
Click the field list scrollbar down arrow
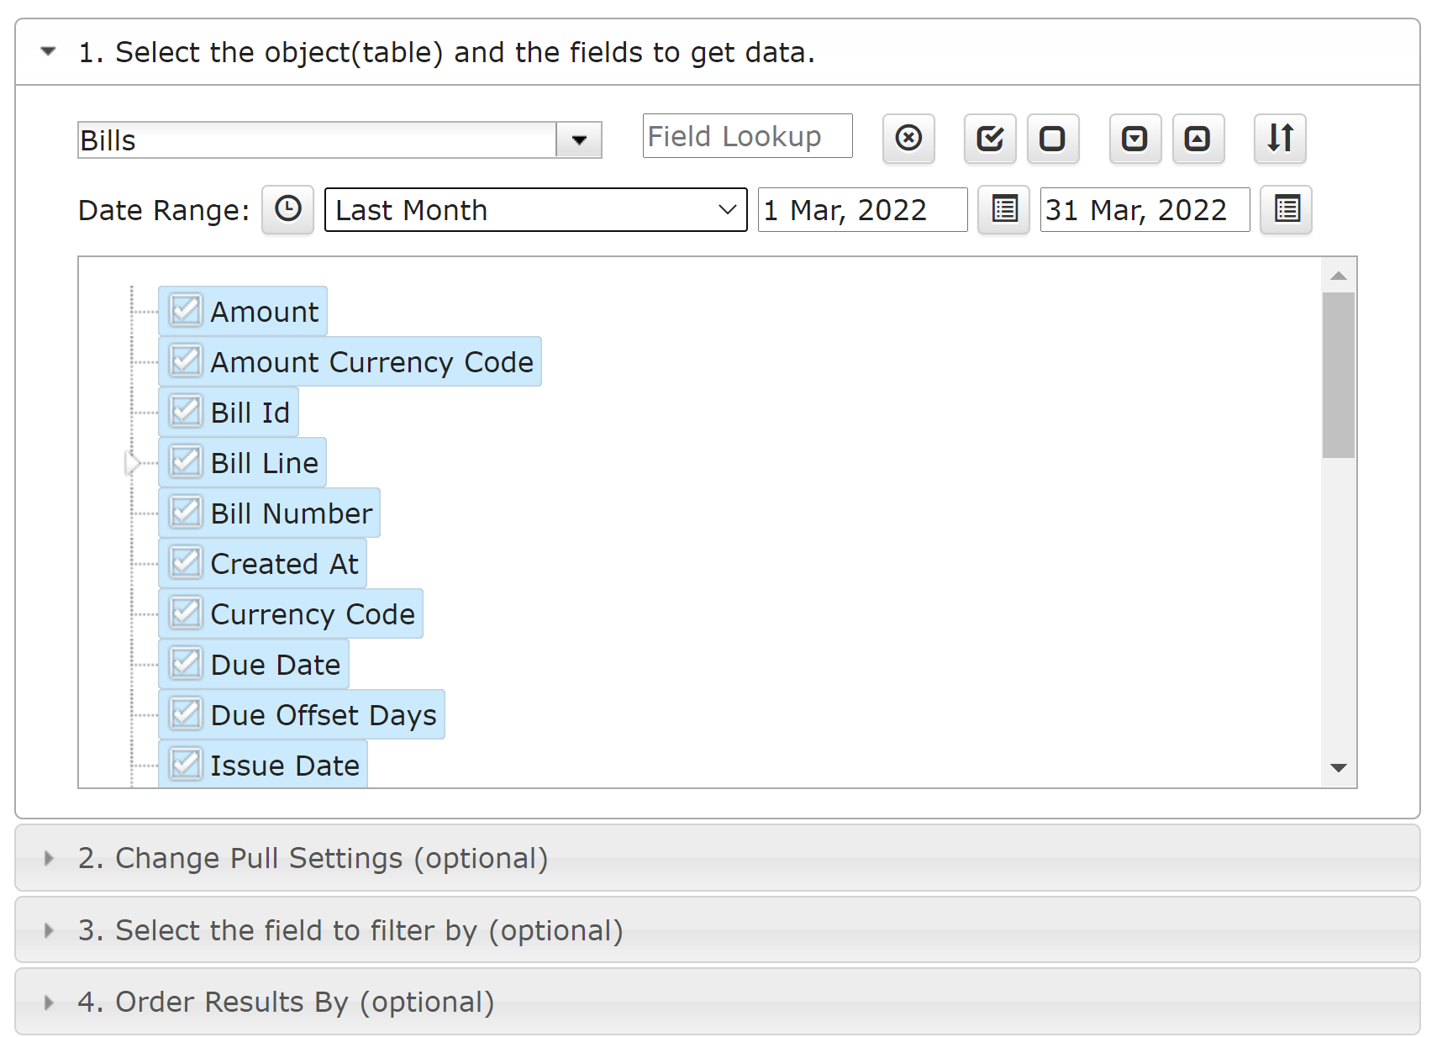tap(1339, 767)
